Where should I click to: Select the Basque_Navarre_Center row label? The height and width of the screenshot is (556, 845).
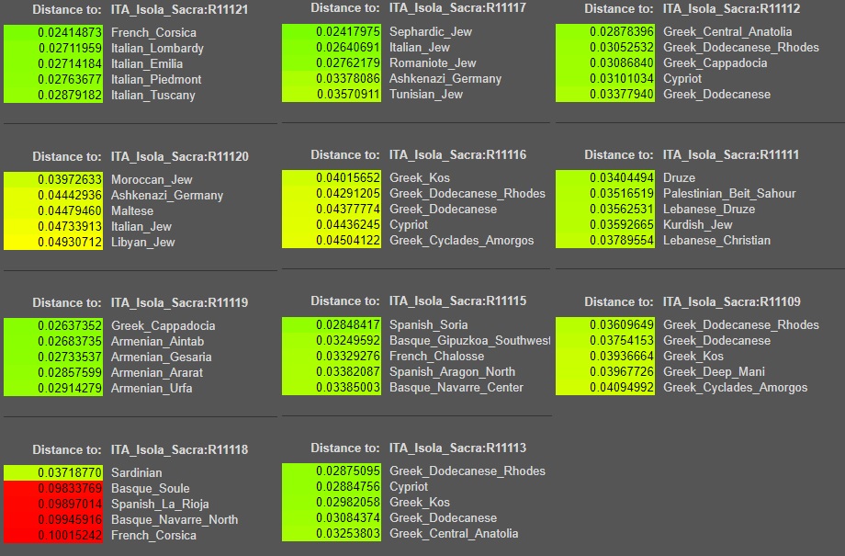point(456,387)
